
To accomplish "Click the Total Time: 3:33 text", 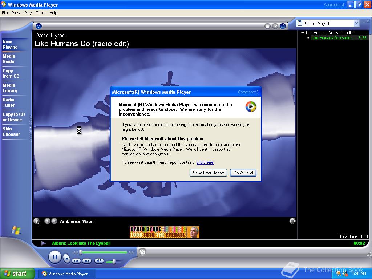I will (353, 236).
